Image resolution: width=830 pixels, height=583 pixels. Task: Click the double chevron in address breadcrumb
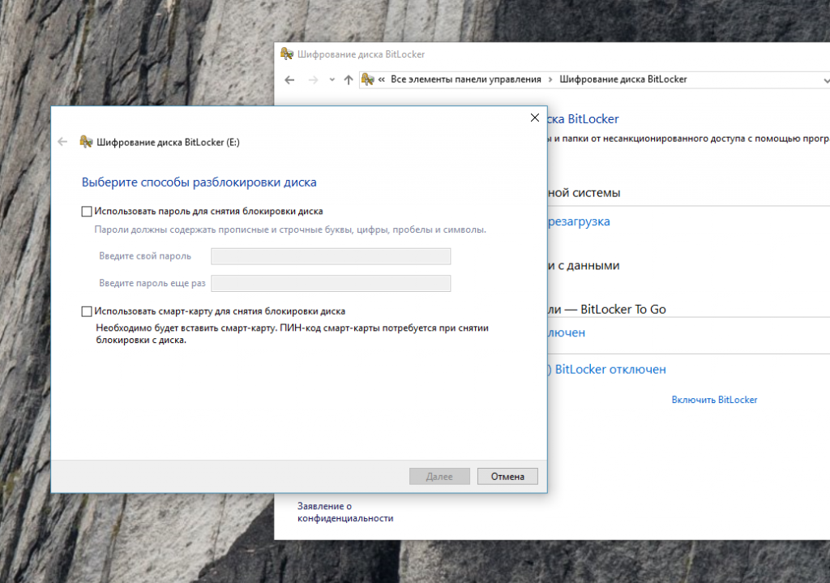coord(382,79)
